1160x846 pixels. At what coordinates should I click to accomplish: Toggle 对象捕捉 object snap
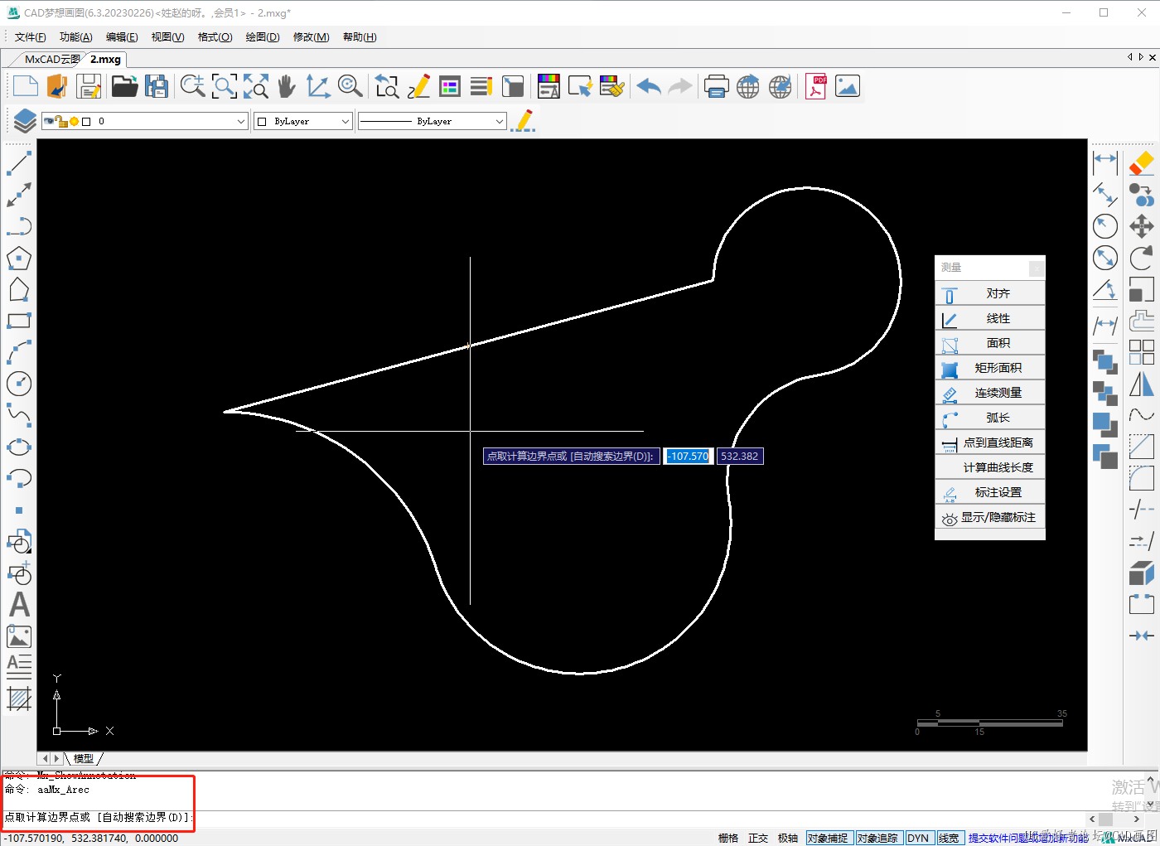click(x=828, y=839)
